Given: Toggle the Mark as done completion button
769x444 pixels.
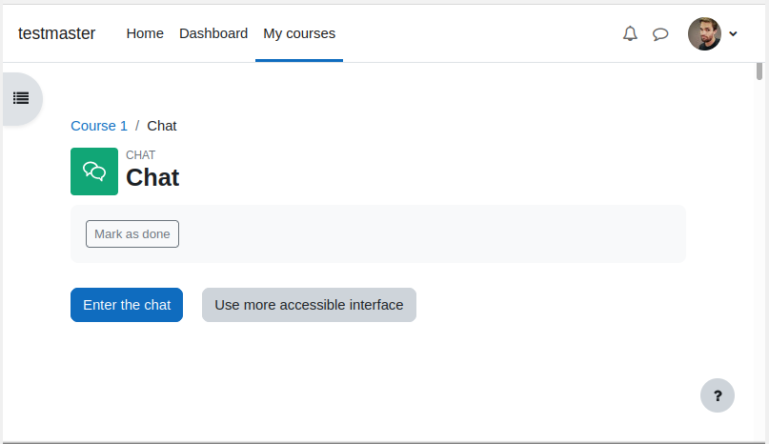Looking at the screenshot, I should [x=132, y=234].
